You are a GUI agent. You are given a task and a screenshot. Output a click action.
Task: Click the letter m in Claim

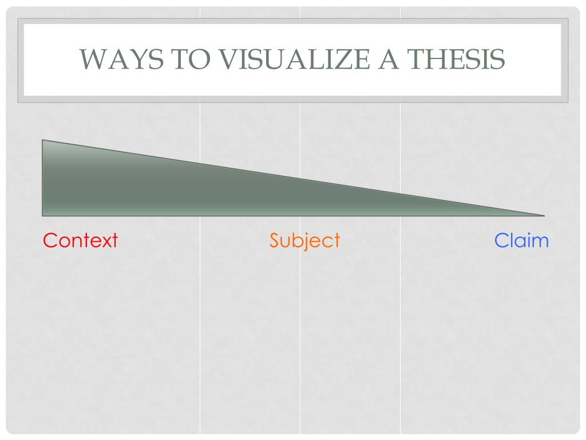click(x=539, y=242)
